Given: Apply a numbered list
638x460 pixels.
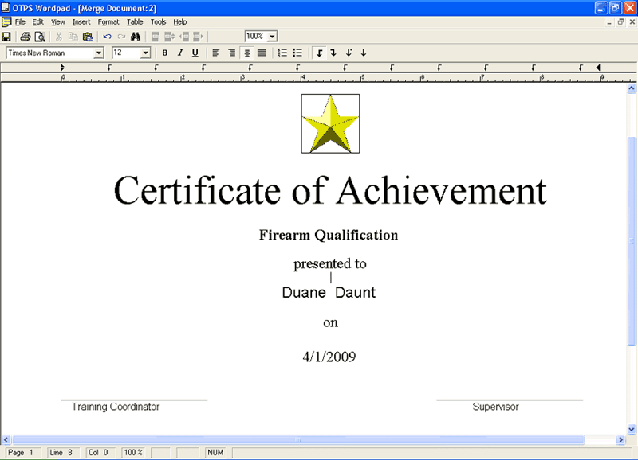Looking at the screenshot, I should click(282, 53).
